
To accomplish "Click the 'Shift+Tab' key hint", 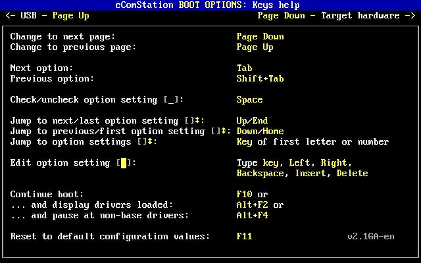I will (x=260, y=79).
